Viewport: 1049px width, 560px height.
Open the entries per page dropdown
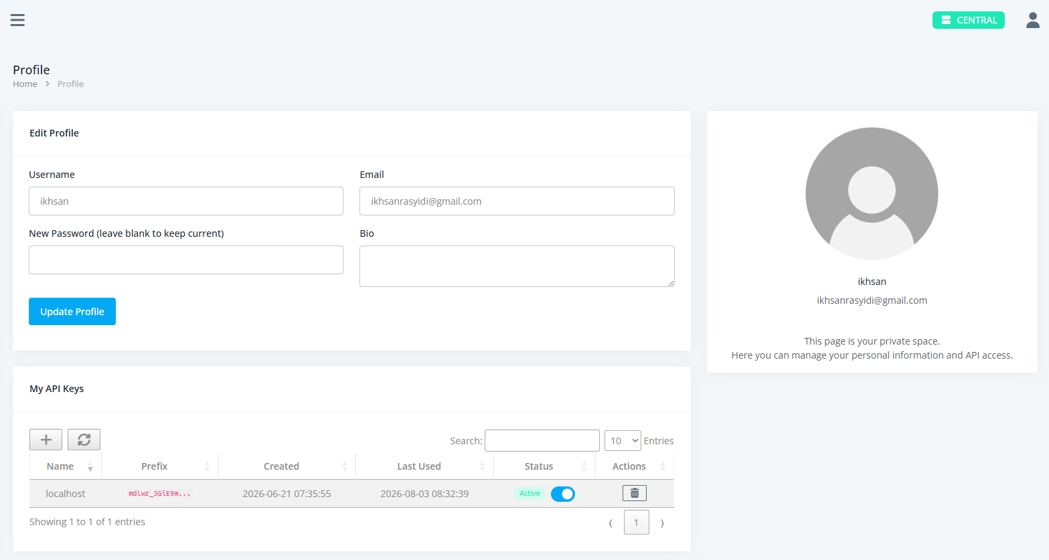coord(623,441)
